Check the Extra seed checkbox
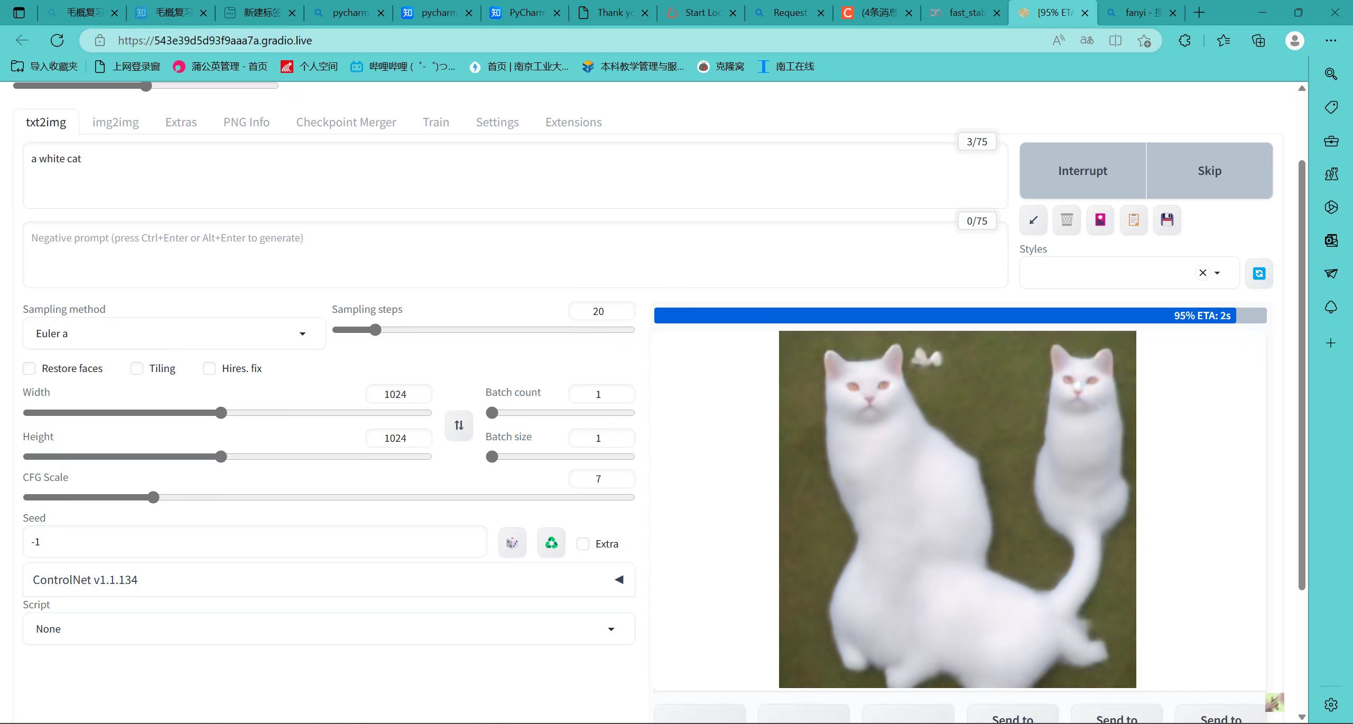Image resolution: width=1353 pixels, height=724 pixels. (x=583, y=544)
